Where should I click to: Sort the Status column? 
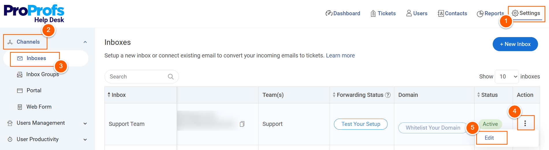479,95
